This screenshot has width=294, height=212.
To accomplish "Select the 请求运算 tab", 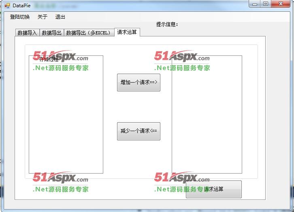I will [x=127, y=32].
